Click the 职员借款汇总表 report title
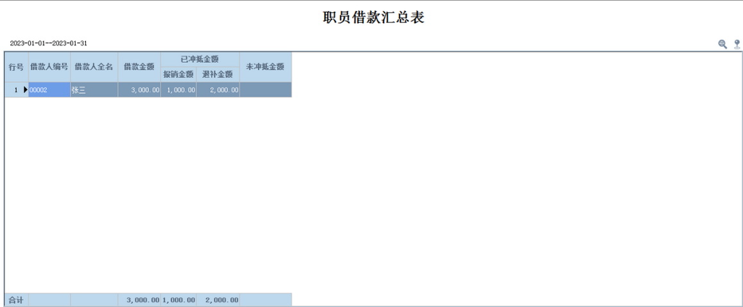 click(x=373, y=18)
